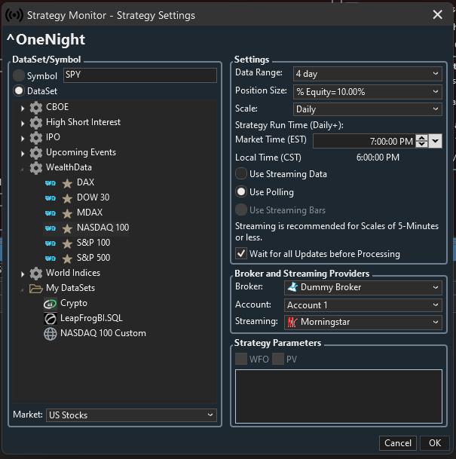Click the LeapFrogBI.SQL database icon
This screenshot has width=456, height=459.
click(50, 318)
